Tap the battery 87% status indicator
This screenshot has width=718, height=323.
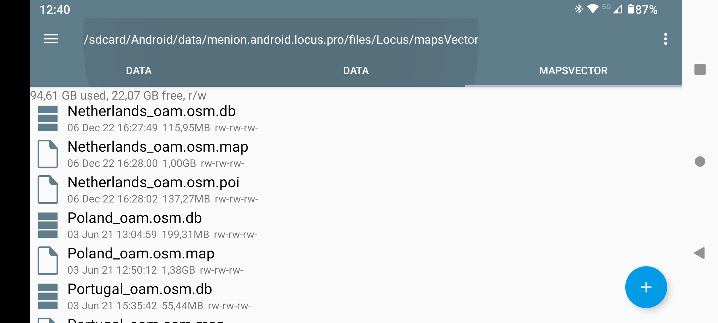(643, 10)
